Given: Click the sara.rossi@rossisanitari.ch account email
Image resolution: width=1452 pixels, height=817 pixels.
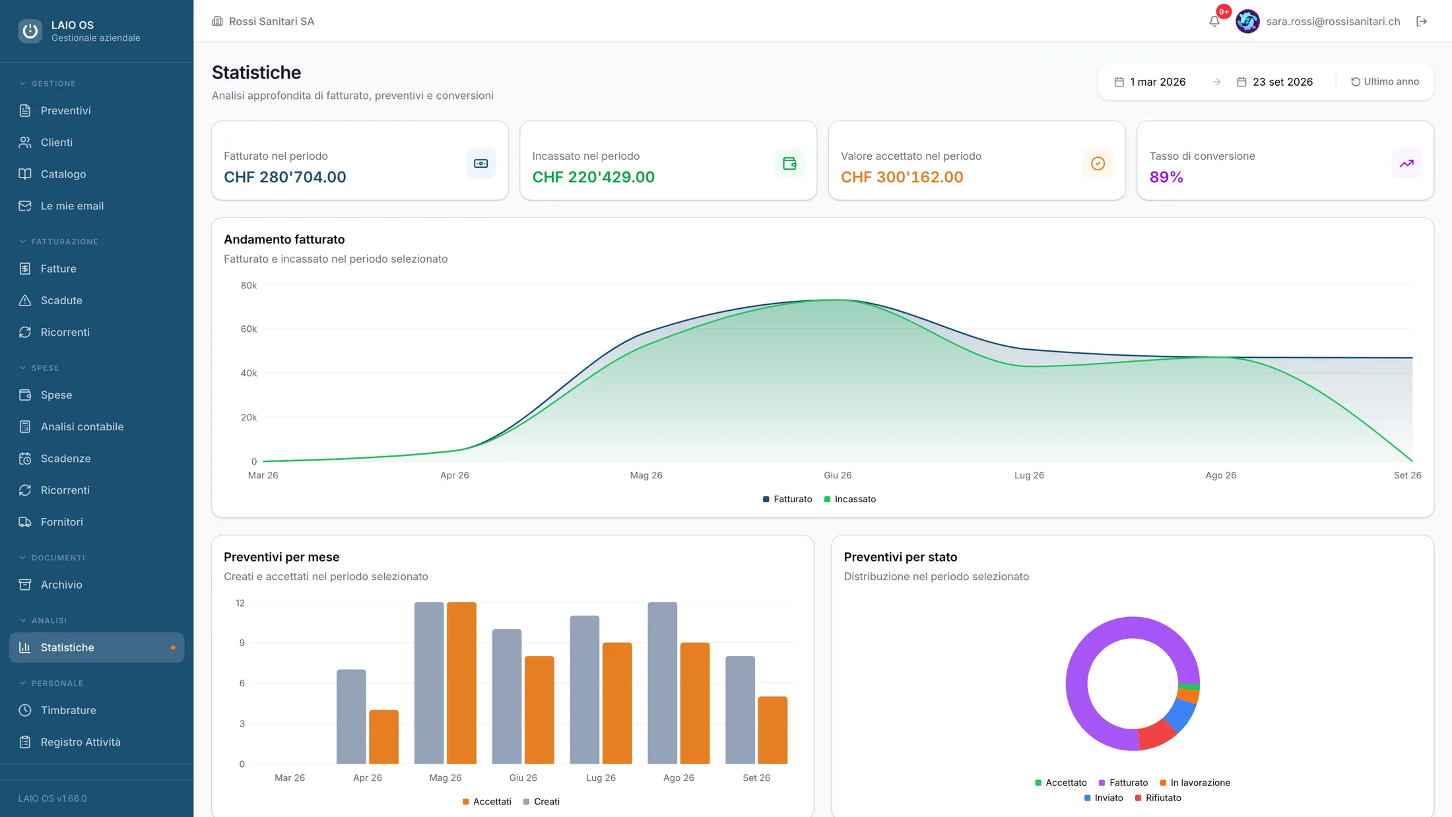Looking at the screenshot, I should (1333, 21).
